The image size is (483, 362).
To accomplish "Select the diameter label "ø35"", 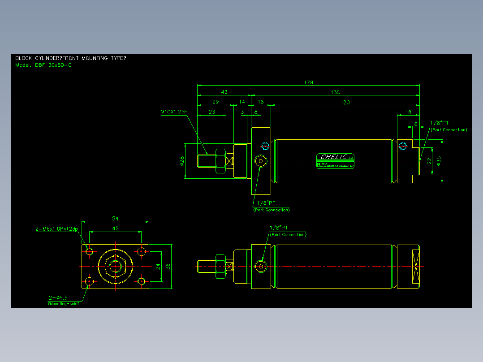I will 439,161.
